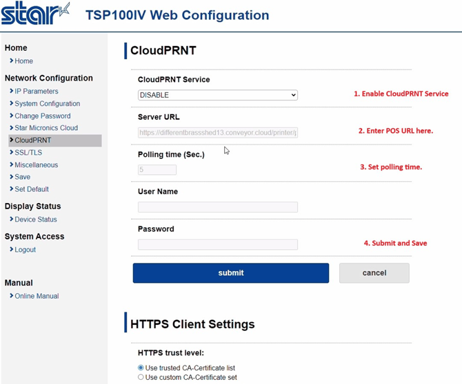Open the CloudPRNT Service dropdown

217,95
